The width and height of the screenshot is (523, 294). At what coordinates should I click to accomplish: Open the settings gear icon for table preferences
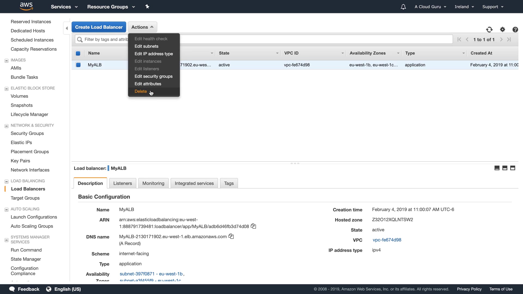click(503, 29)
